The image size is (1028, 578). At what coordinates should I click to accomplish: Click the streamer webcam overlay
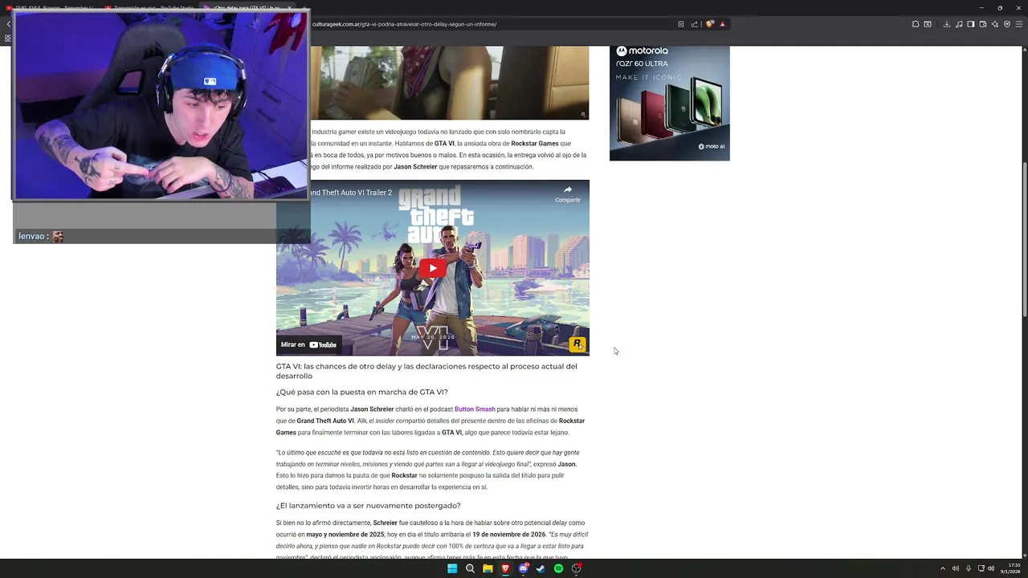click(161, 104)
